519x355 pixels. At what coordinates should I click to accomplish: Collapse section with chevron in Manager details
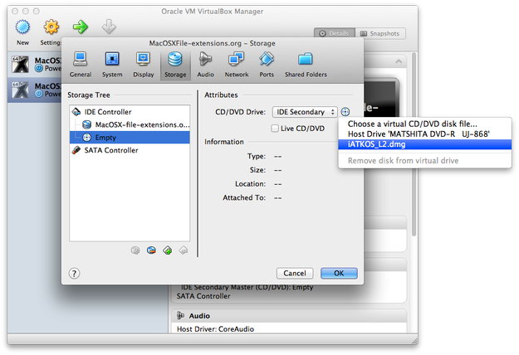click(399, 61)
